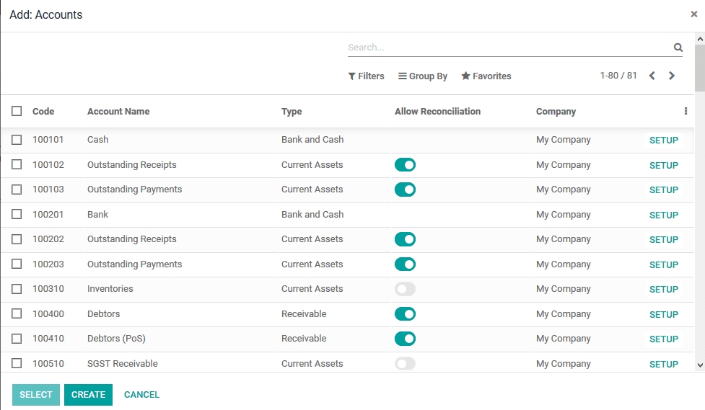Image resolution: width=705 pixels, height=410 pixels.
Task: Open the Filters dropdown
Action: [366, 76]
